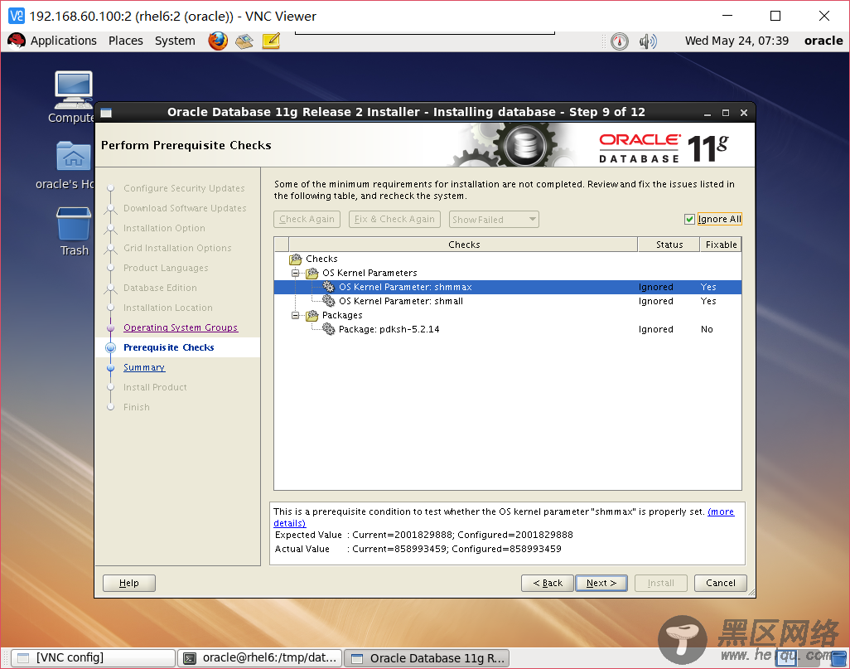
Task: Select the Prerequisite Checks step
Action: point(168,347)
